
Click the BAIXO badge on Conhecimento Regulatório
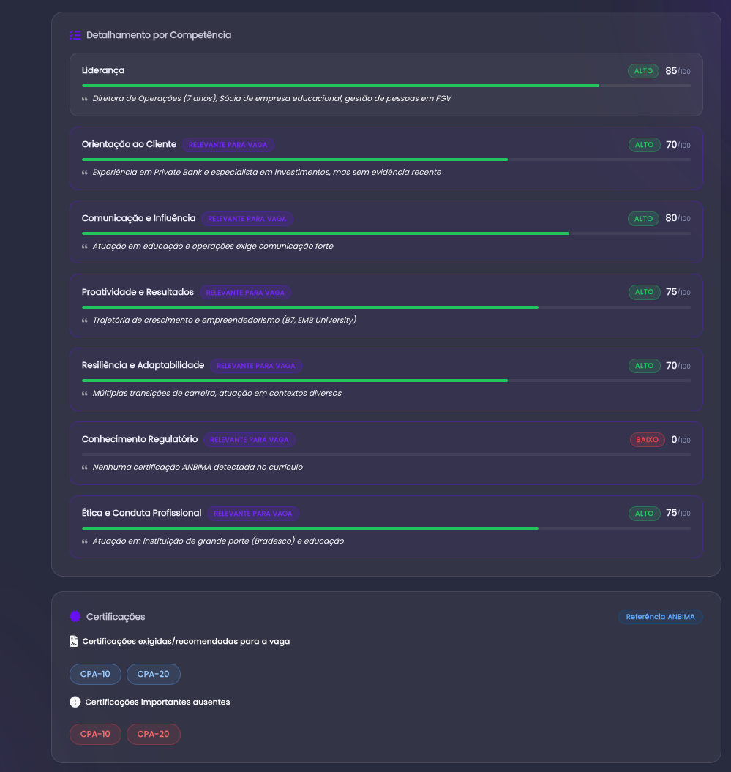648,440
